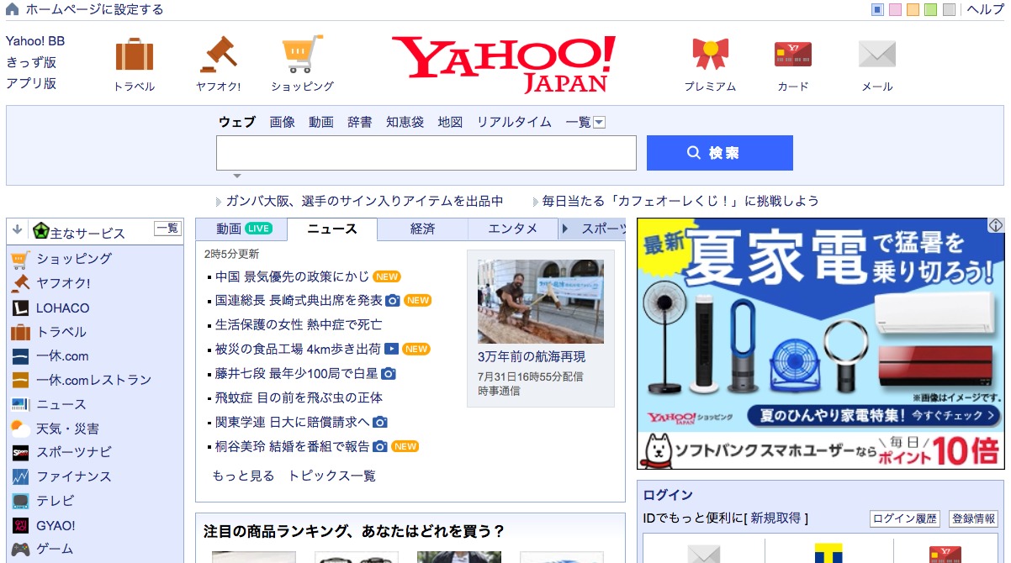Open the ショッピング cart icon in the header
This screenshot has height=563, width=1011.
[x=303, y=54]
